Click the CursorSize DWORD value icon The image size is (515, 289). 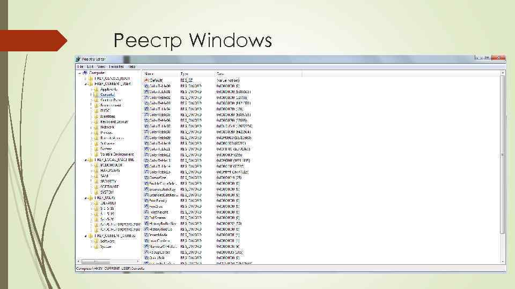coord(146,178)
